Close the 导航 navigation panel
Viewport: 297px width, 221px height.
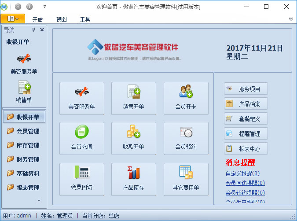[x=42, y=30]
